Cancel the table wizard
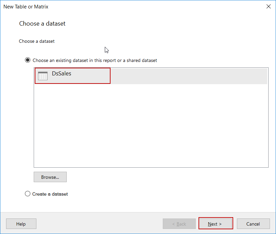 253,224
